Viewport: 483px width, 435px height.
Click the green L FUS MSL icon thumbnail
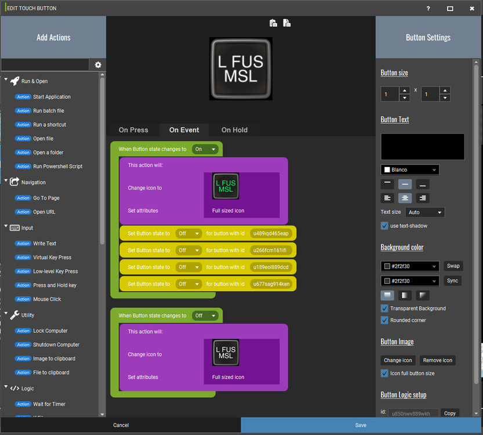[226, 186]
